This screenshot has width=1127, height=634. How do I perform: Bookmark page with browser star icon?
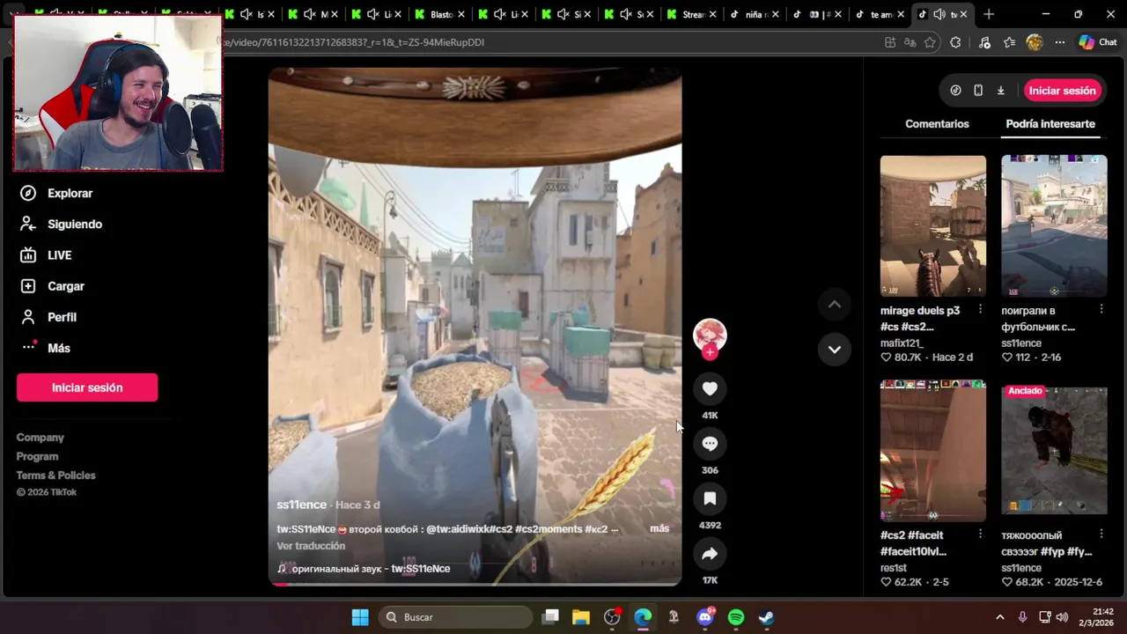tap(930, 42)
